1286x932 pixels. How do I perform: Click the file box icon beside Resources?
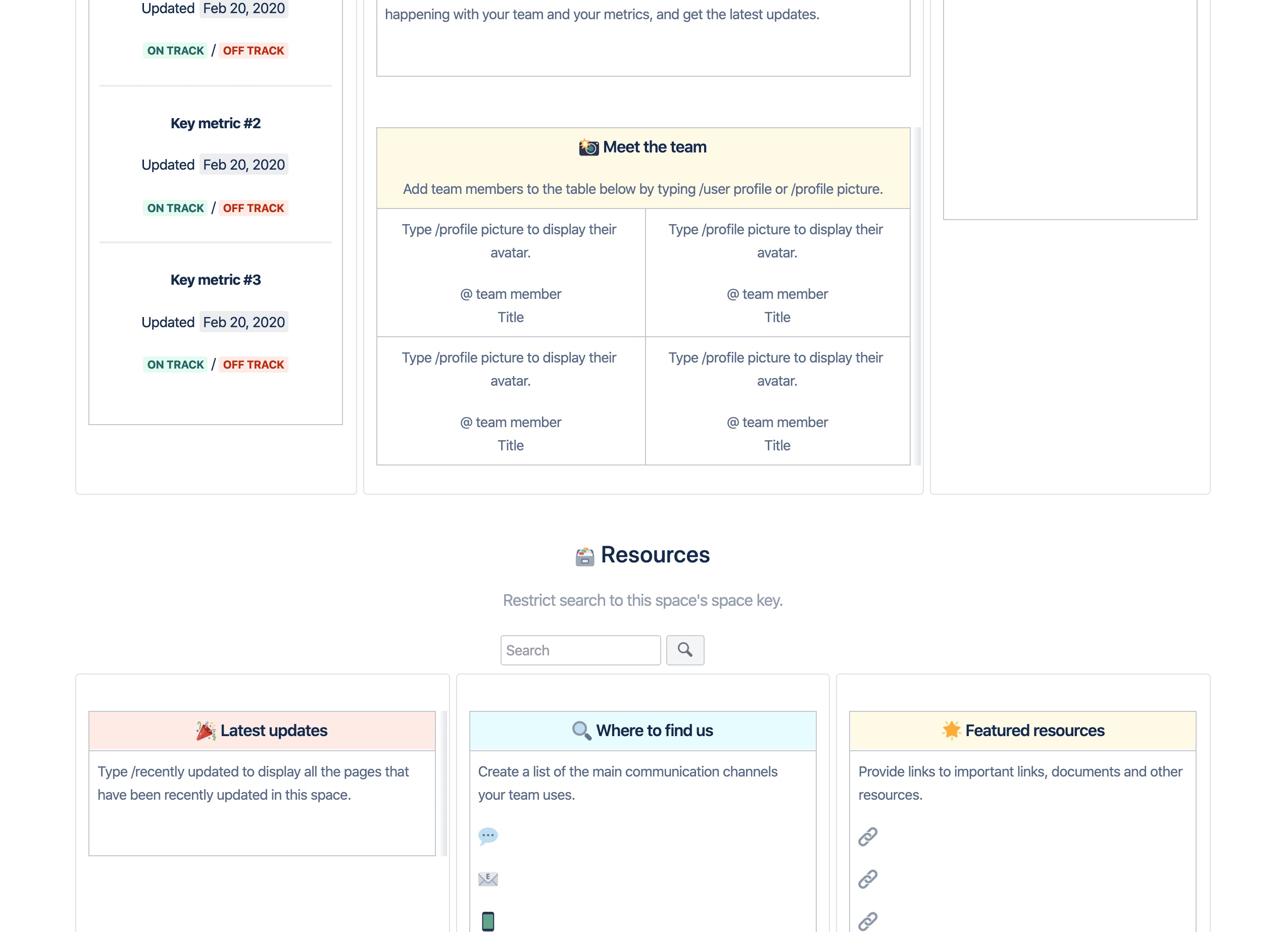[584, 556]
